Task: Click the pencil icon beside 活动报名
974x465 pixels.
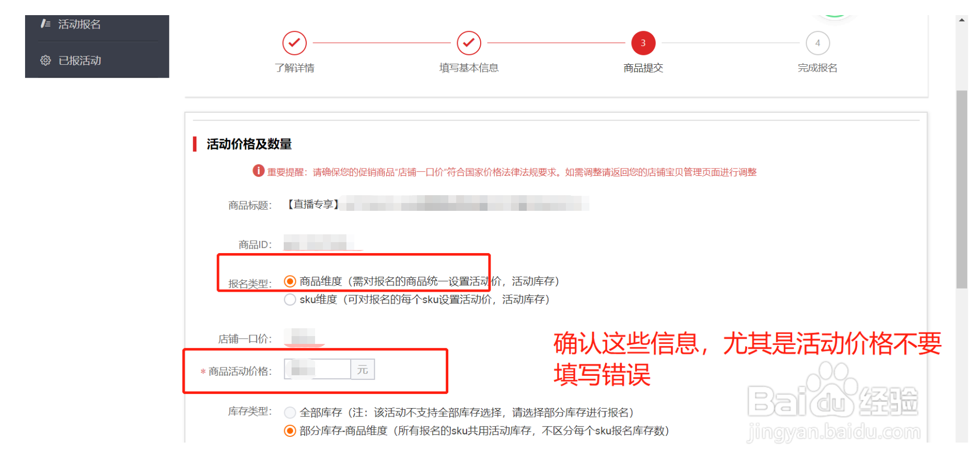Action: (45, 23)
